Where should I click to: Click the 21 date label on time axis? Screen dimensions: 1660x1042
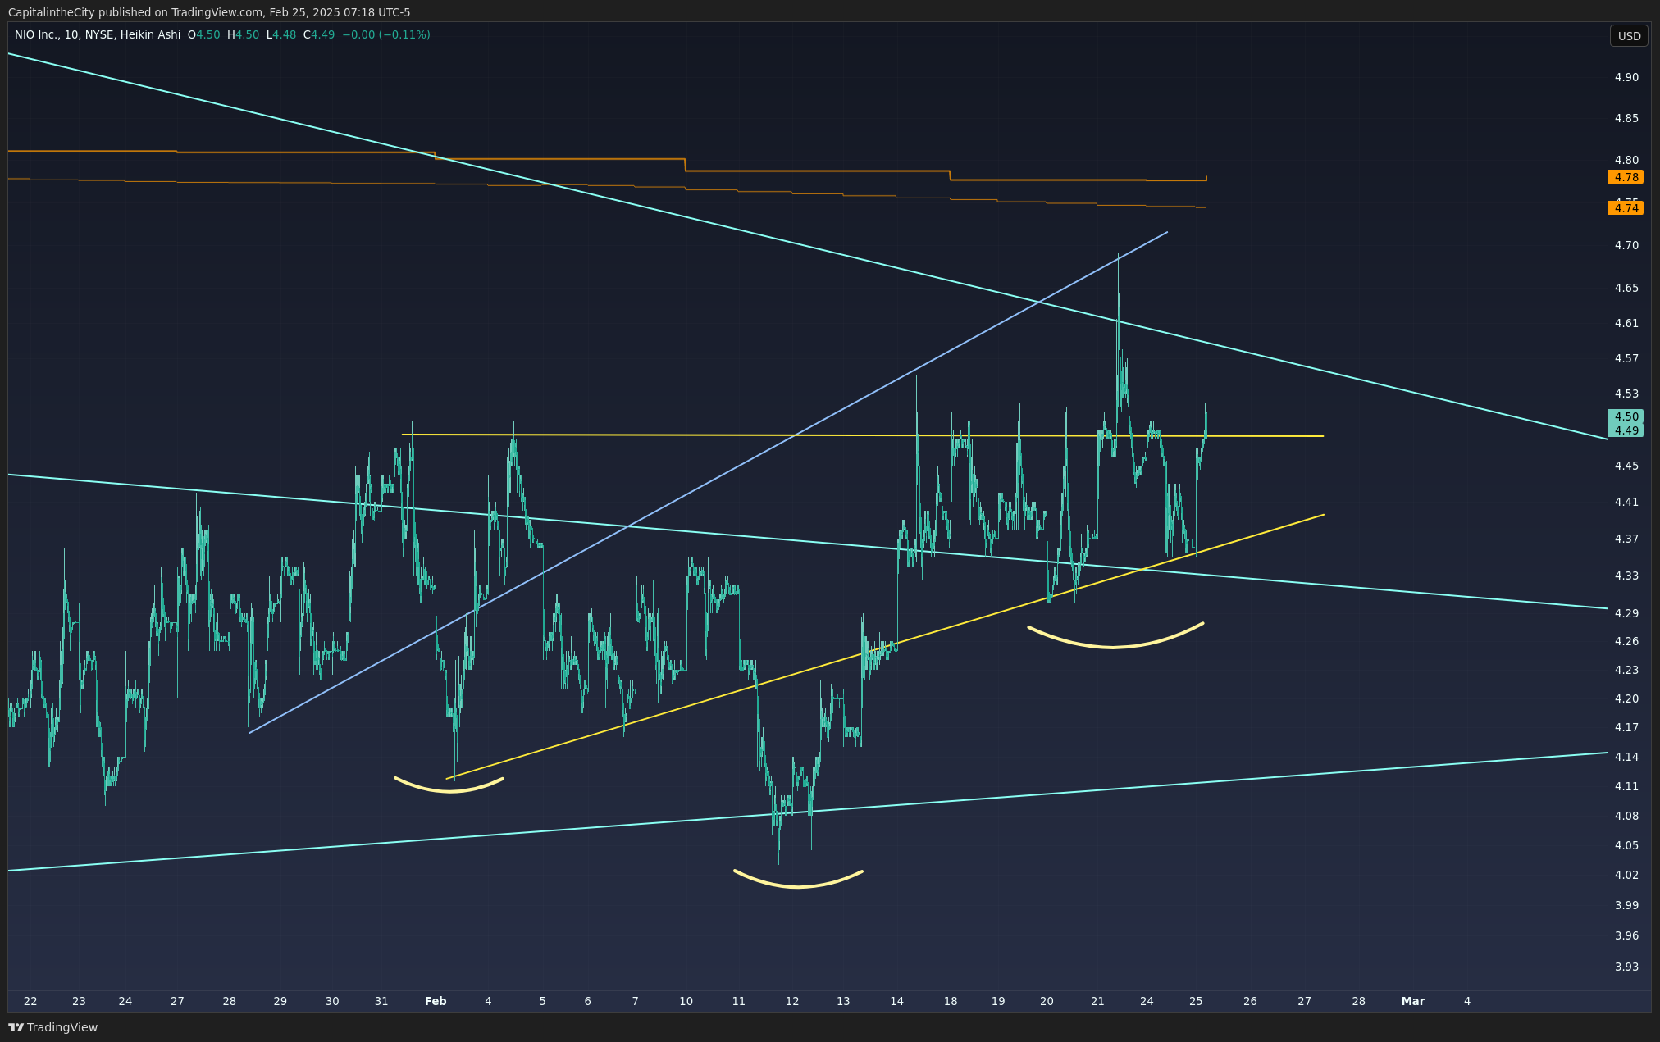[x=1097, y=1001]
